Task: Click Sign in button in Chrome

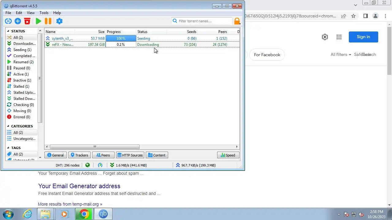Action: 363,37
